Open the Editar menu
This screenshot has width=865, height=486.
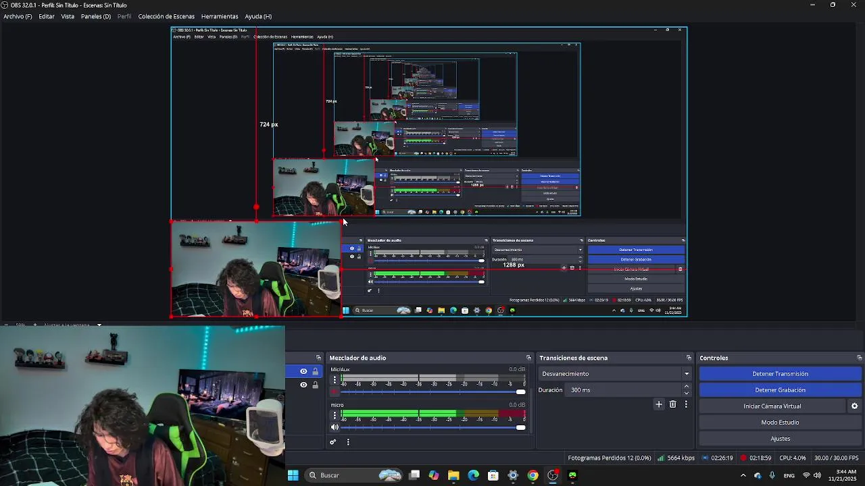point(47,16)
